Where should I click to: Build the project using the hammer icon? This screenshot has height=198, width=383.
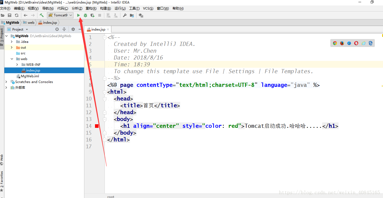tap(42, 15)
